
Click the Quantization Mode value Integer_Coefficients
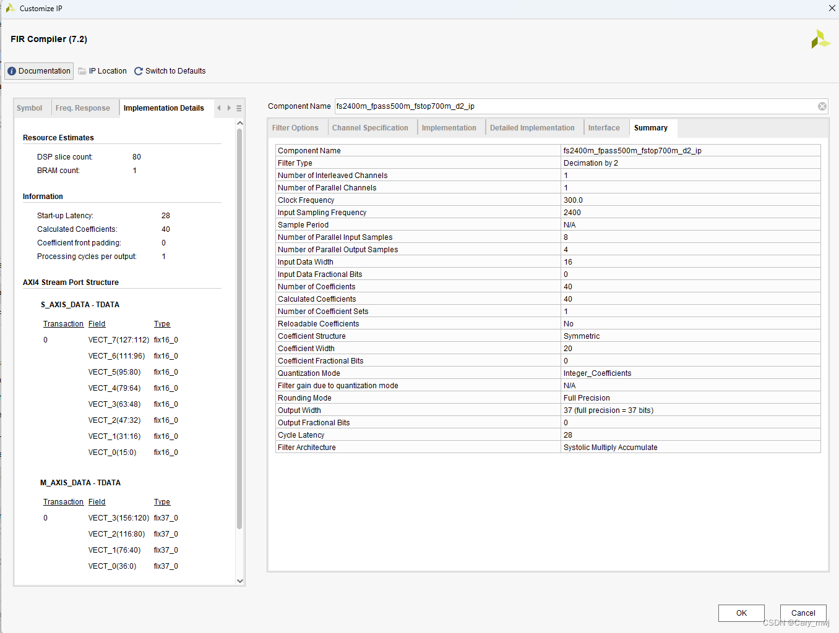coord(598,373)
